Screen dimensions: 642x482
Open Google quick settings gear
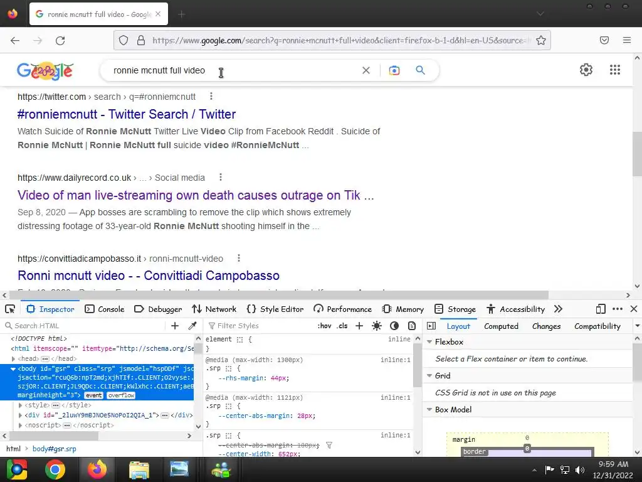(586, 70)
